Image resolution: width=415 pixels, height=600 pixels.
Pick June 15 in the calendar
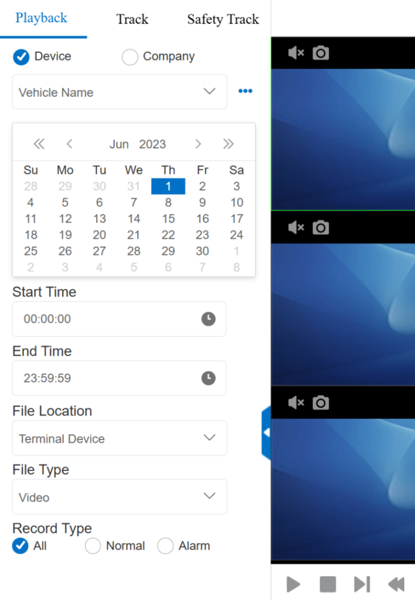click(168, 219)
